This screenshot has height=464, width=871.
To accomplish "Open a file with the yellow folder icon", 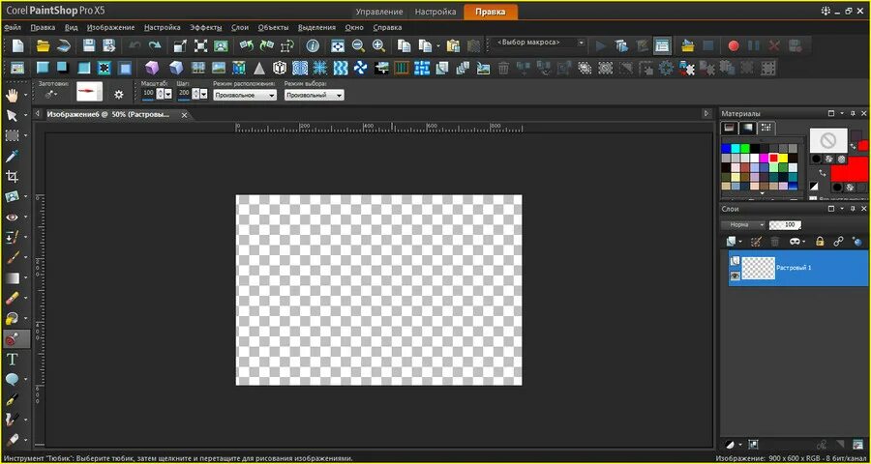I will 43,46.
